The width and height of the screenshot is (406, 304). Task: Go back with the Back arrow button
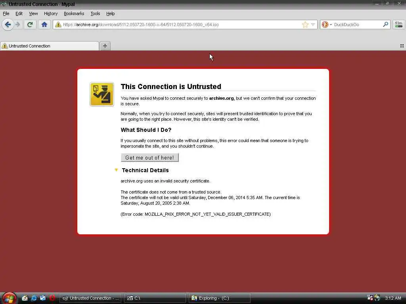[8, 25]
